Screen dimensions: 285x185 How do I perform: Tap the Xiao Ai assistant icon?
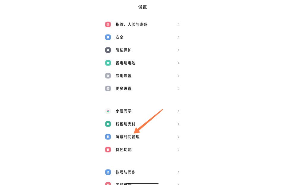pyautogui.click(x=108, y=111)
